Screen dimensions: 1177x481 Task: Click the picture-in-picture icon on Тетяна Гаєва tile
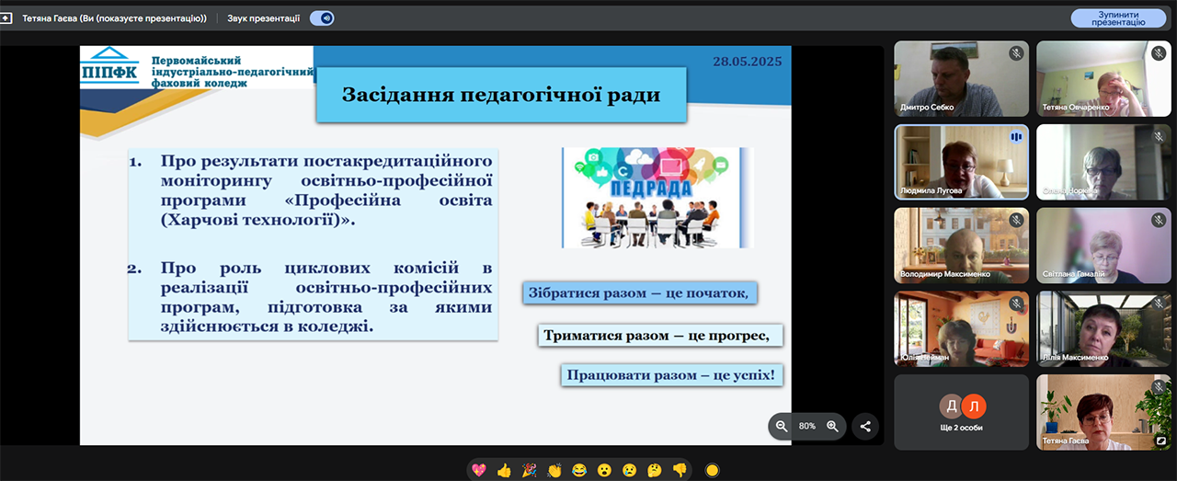point(1161,441)
